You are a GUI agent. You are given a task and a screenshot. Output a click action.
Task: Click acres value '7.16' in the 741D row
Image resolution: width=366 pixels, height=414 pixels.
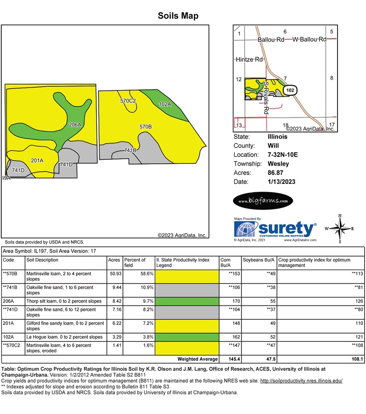click(117, 310)
